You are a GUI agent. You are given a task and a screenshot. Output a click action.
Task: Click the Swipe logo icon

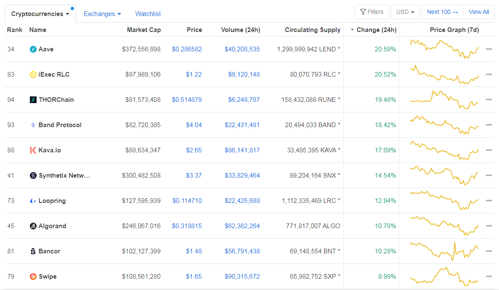click(x=33, y=277)
